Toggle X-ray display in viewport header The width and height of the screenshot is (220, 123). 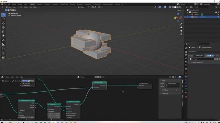pos(170,7)
